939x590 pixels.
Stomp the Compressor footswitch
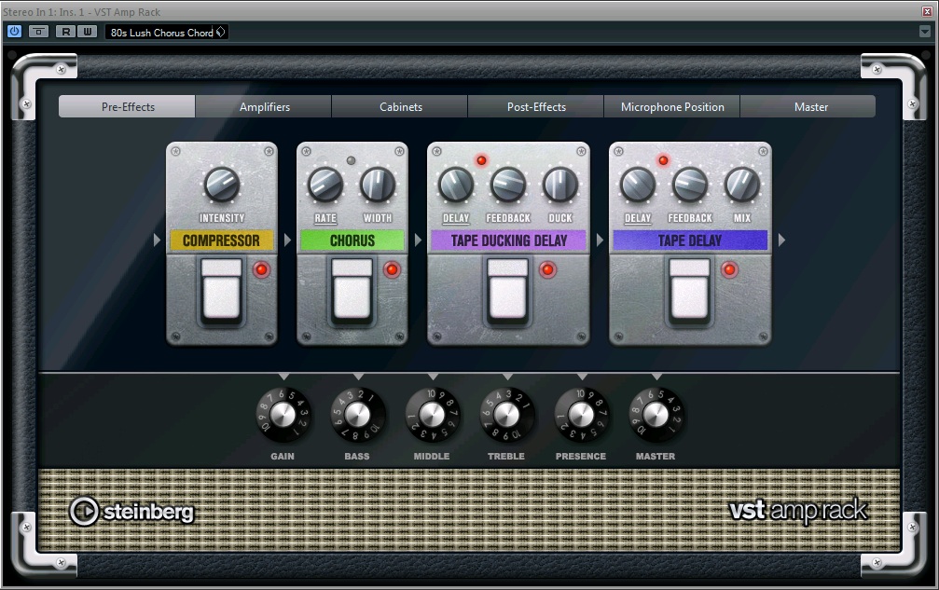[x=222, y=292]
